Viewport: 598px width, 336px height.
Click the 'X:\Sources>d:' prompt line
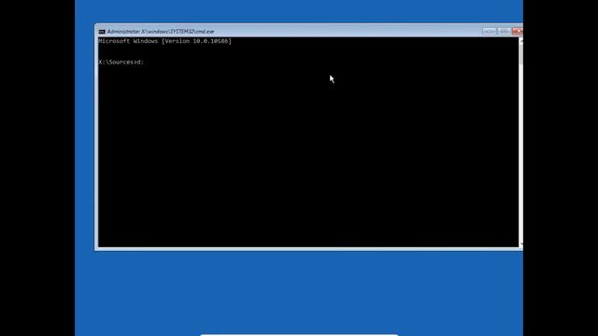coord(121,63)
